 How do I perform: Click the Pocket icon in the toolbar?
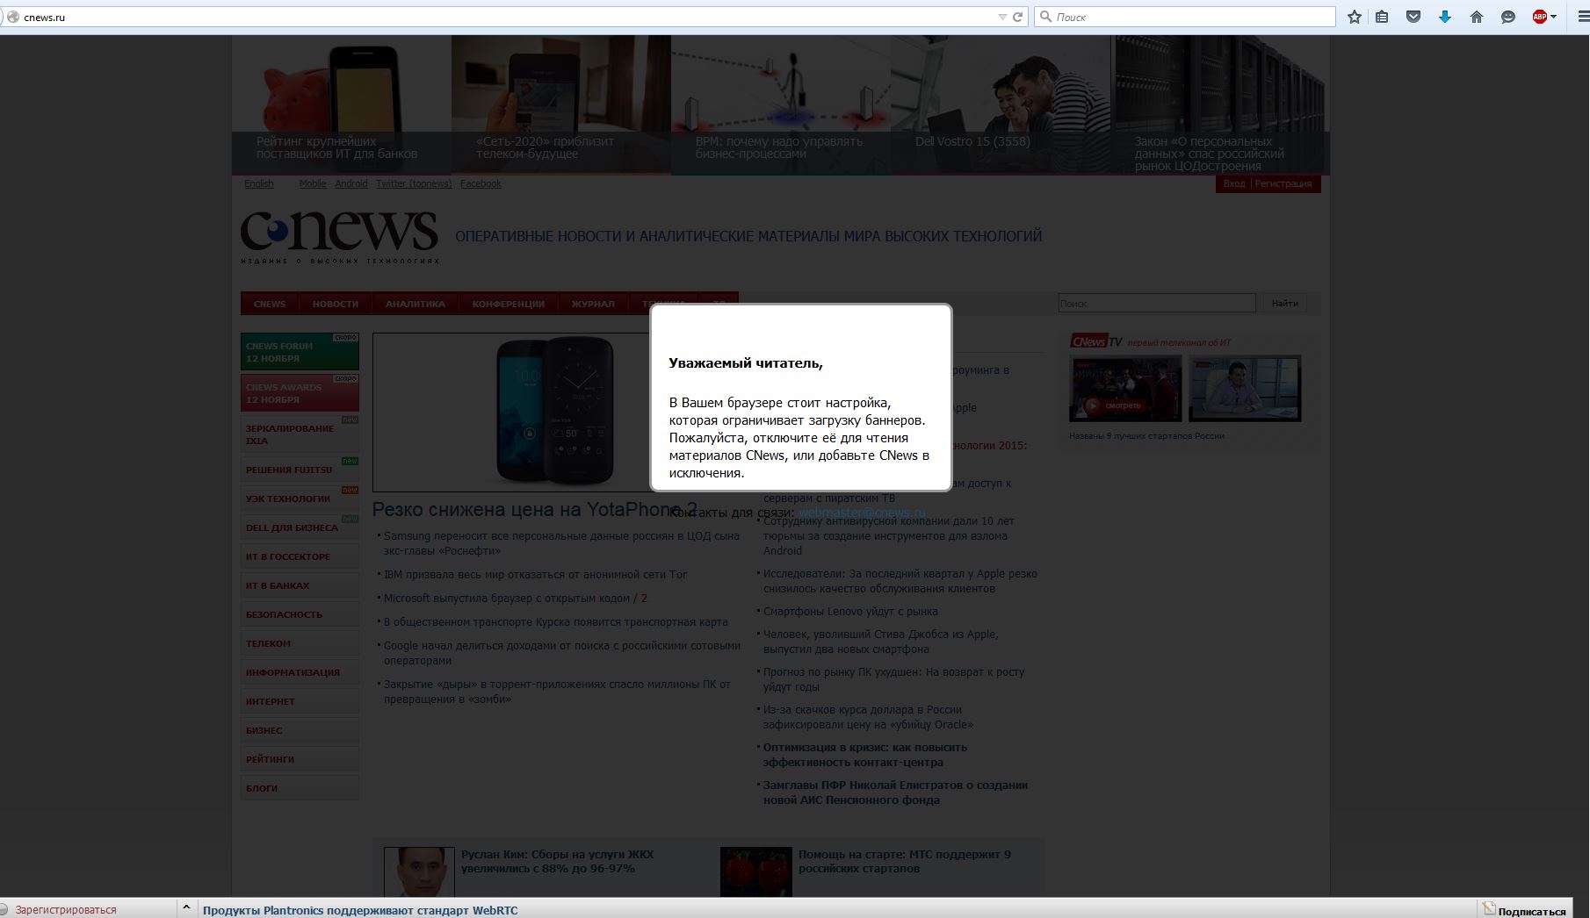click(x=1413, y=17)
